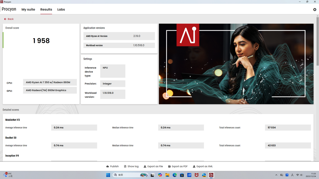Open File Explorer from taskbar
The height and width of the screenshot is (179, 319).
point(167,175)
